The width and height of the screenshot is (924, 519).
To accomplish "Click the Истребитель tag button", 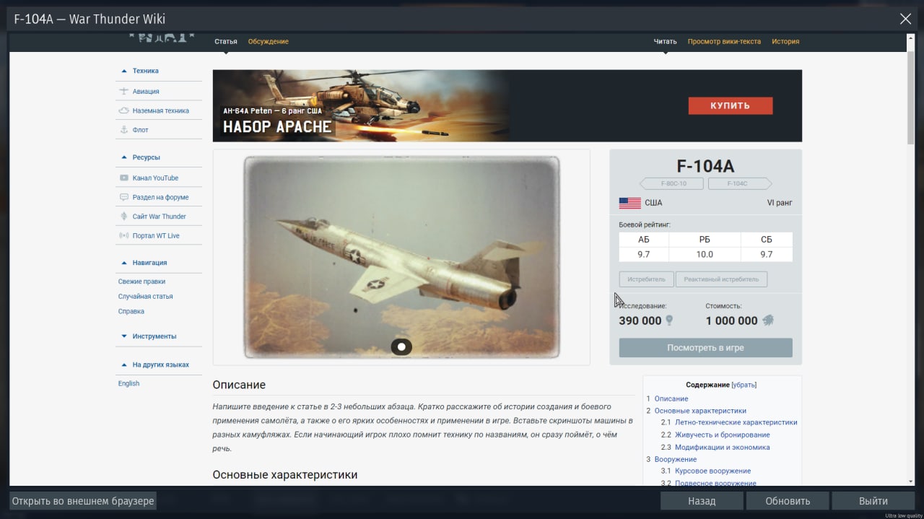I will coord(647,279).
